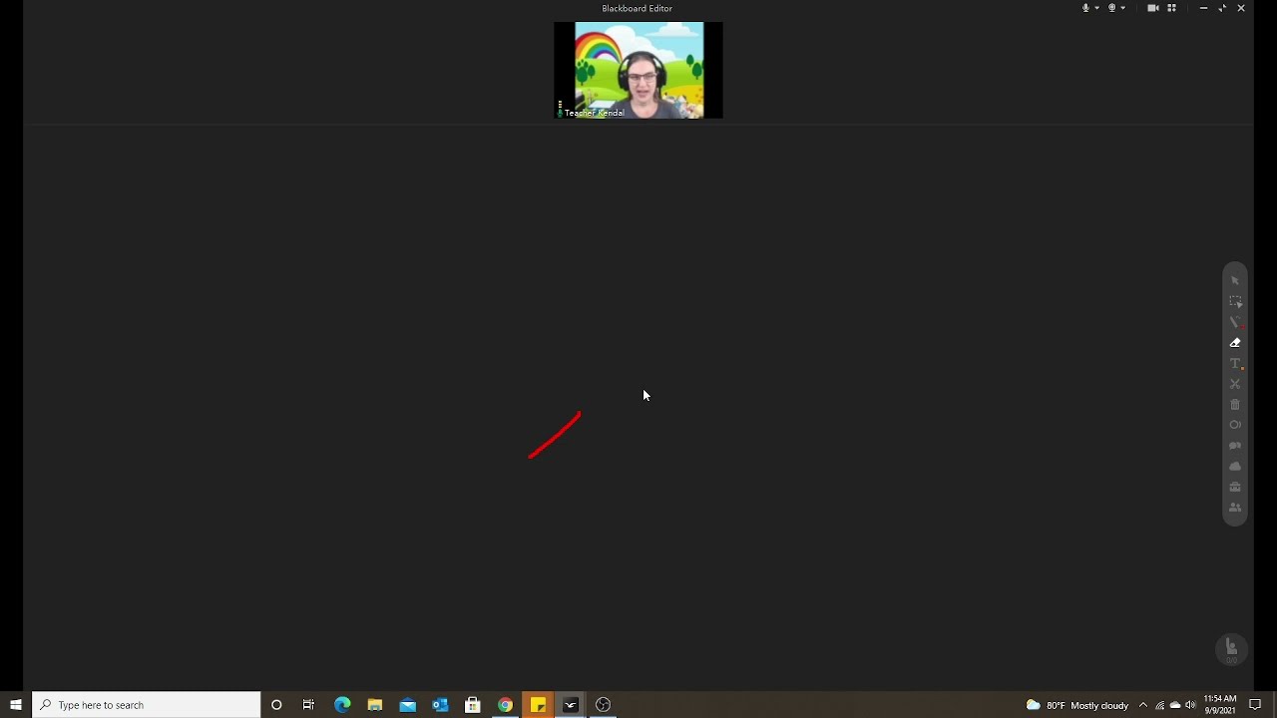The height and width of the screenshot is (718, 1277).
Task: Open the Mail app in taskbar
Action: 408,705
